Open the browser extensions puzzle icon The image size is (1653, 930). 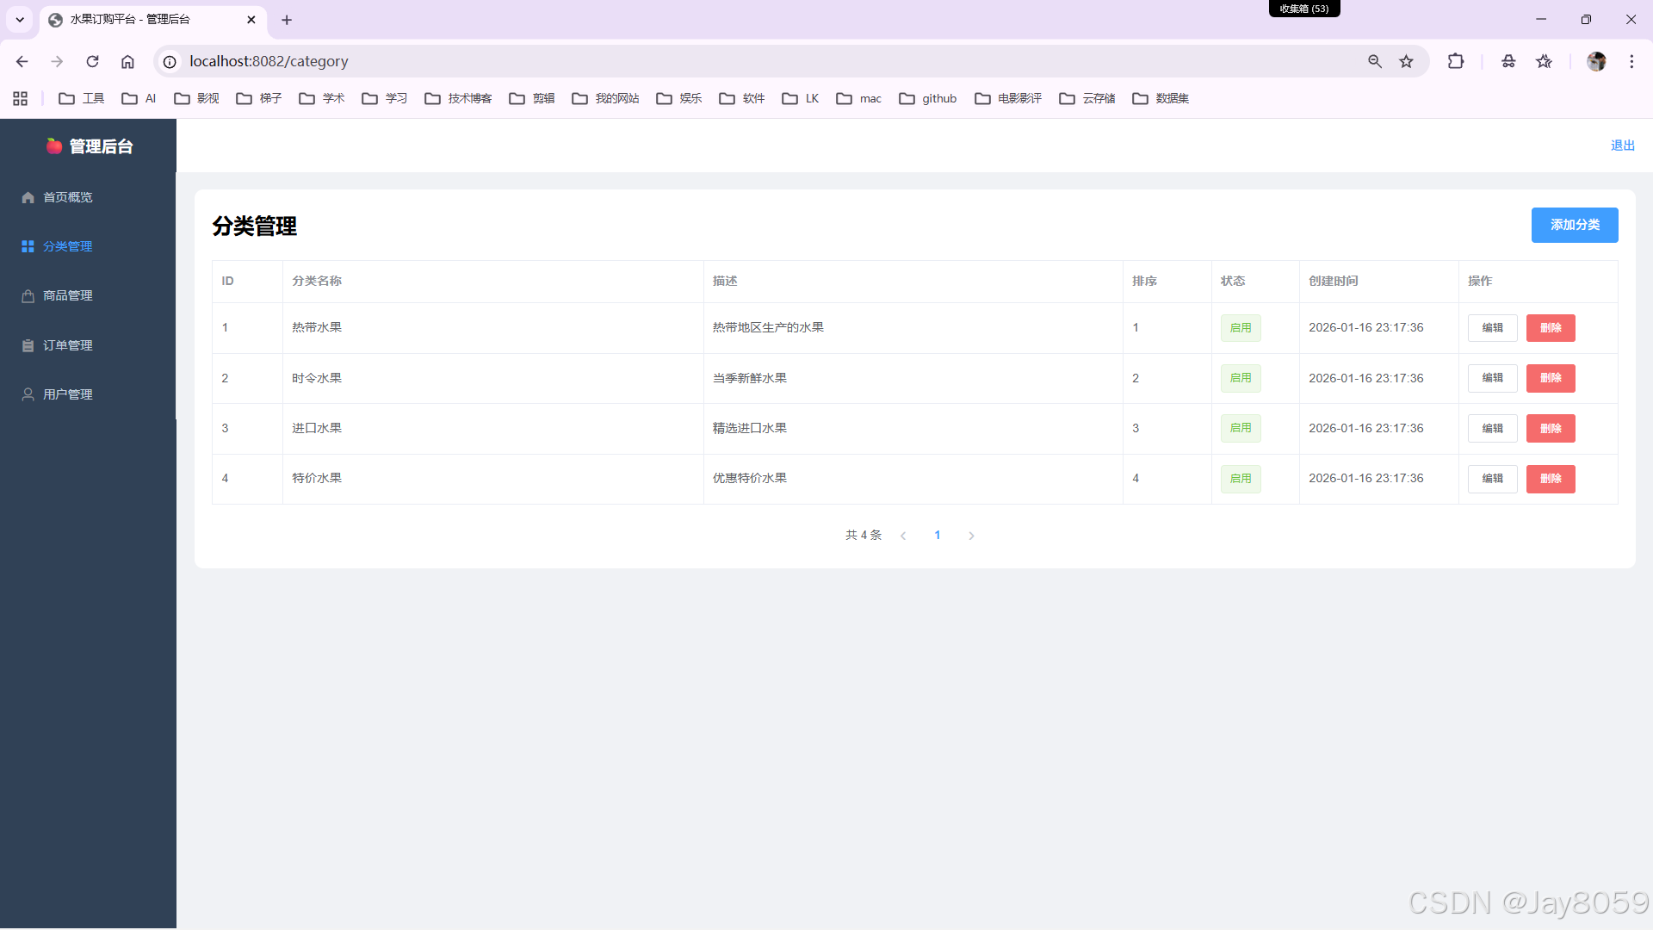coord(1455,61)
